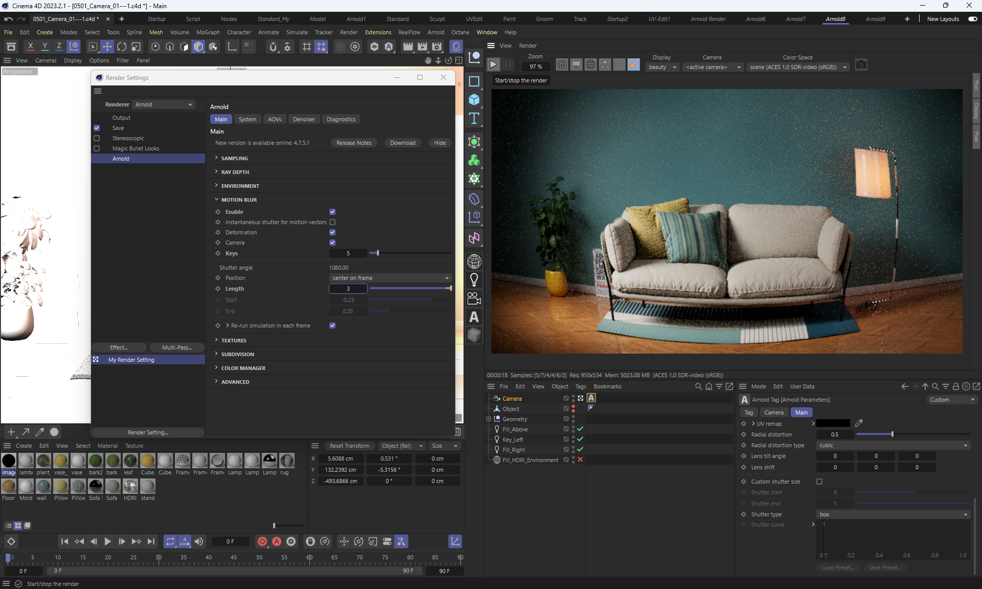Image resolution: width=982 pixels, height=589 pixels.
Task: Select the Cube primitive icon in sidebar
Action: click(474, 100)
